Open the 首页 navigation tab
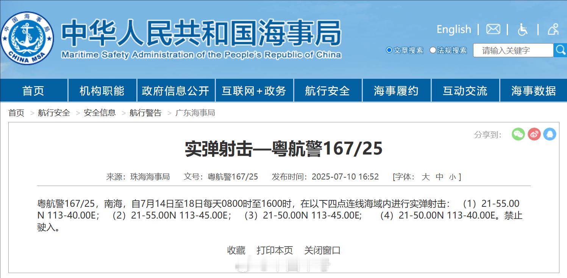This screenshot has height=278, width=567. pyautogui.click(x=33, y=91)
